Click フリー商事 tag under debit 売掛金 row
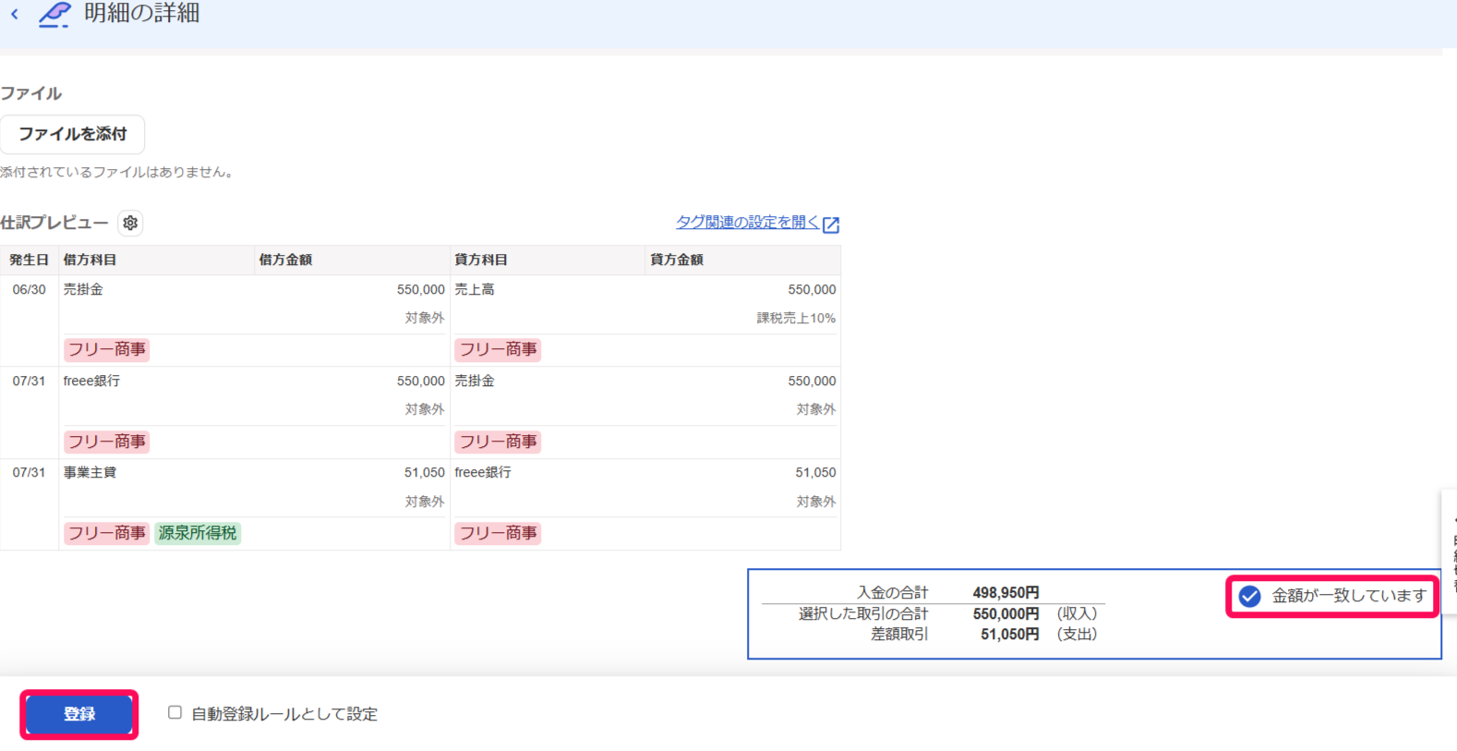Image resolution: width=1457 pixels, height=751 pixels. (107, 349)
